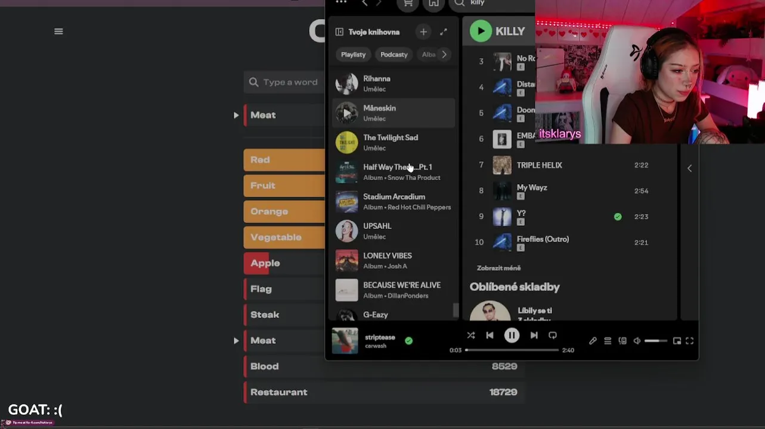Image resolution: width=765 pixels, height=429 pixels.
Task: Click the Spotify search field containing killy
Action: [493, 3]
